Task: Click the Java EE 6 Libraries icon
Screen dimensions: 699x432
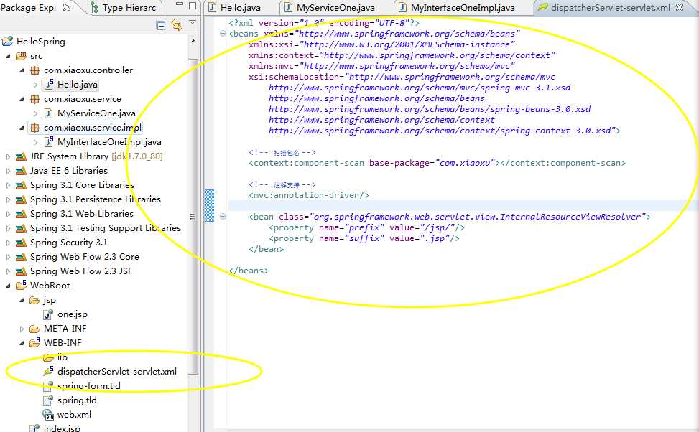Action: 21,171
